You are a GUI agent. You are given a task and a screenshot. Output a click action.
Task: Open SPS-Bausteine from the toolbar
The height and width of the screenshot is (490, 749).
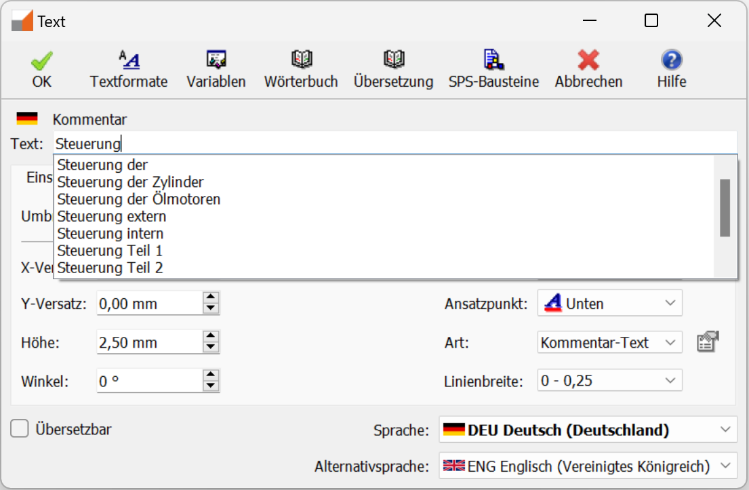click(493, 61)
